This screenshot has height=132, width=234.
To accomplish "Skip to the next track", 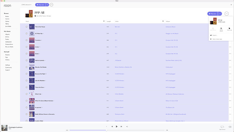I will pos(121,127).
